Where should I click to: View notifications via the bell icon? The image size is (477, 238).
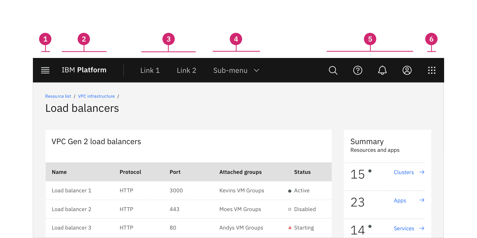click(382, 70)
